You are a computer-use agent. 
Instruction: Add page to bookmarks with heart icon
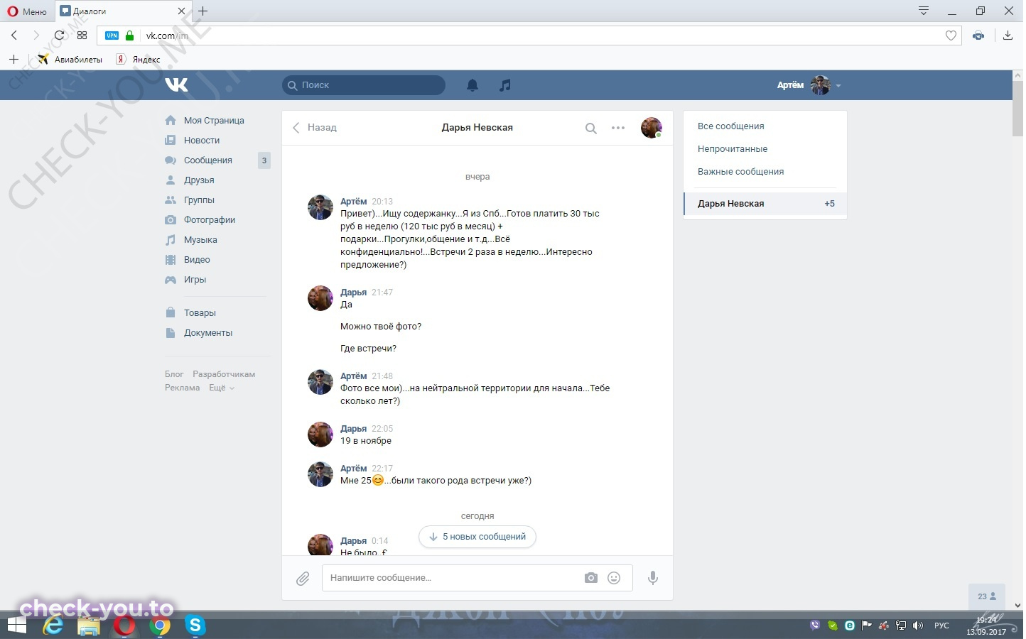(951, 35)
